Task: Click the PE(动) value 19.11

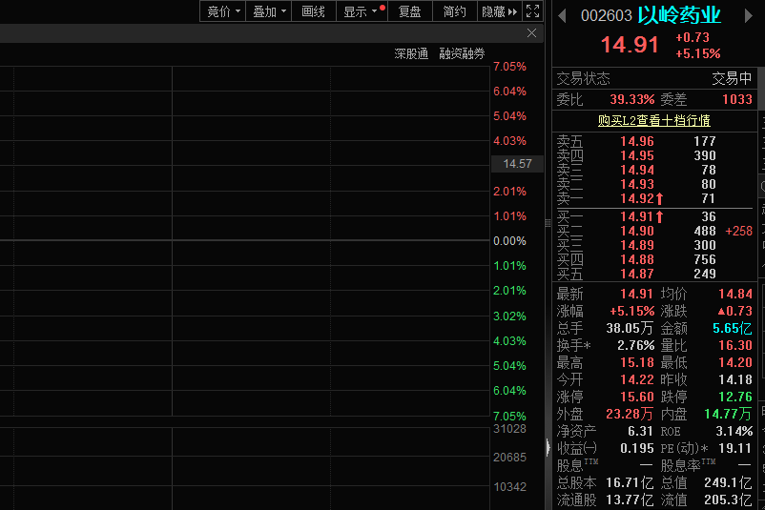Action: [735, 448]
